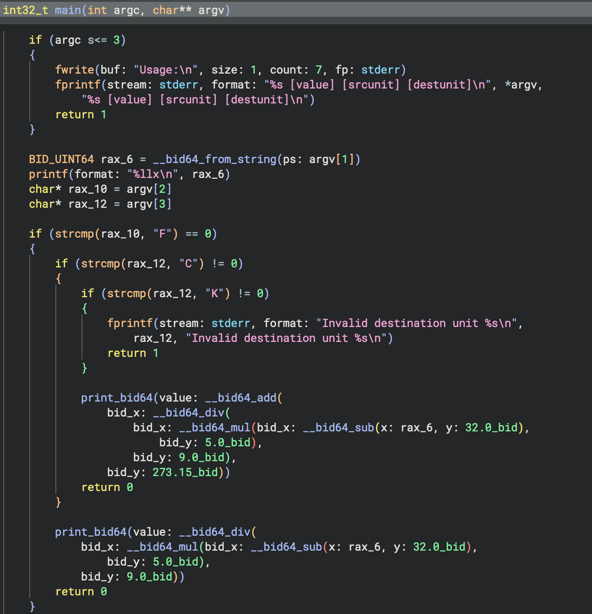Click the BID_UINT64 type name

[61, 159]
